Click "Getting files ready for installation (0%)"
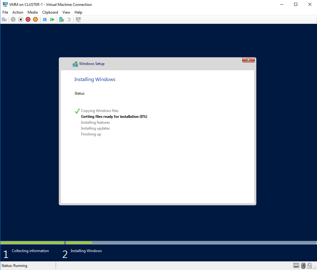The image size is (317, 270). point(114,117)
